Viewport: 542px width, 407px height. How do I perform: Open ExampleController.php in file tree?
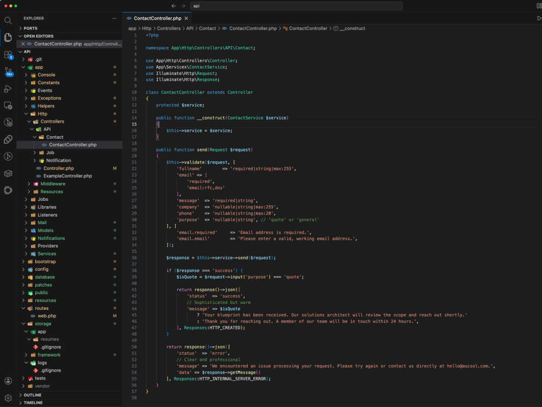pos(69,176)
